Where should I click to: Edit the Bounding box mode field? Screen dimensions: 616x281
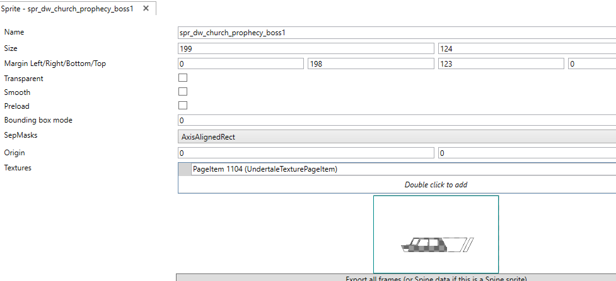(397, 120)
